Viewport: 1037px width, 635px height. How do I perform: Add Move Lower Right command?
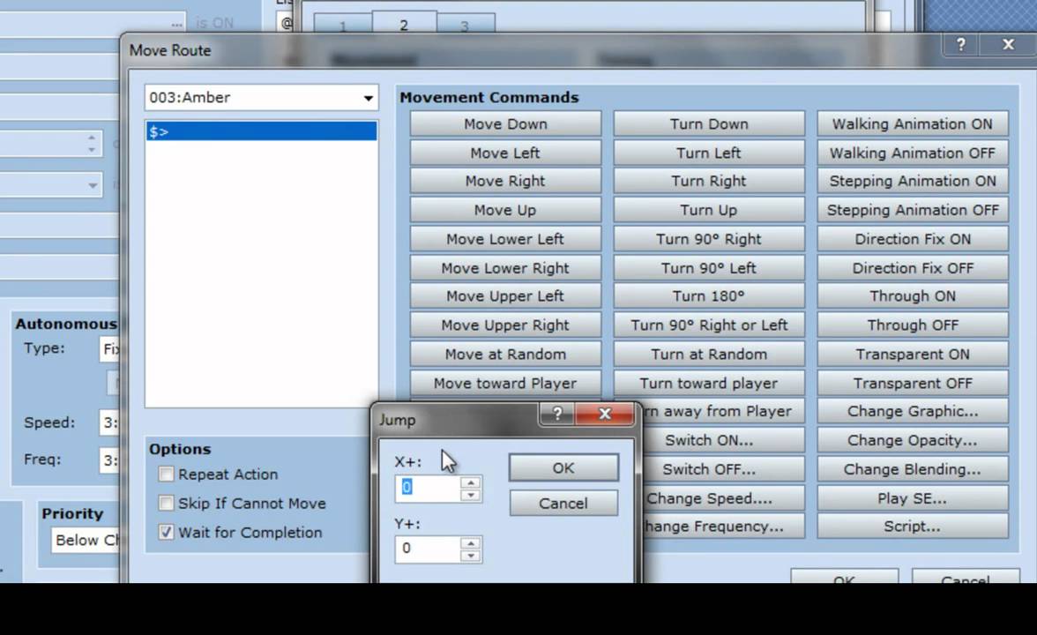pos(505,268)
